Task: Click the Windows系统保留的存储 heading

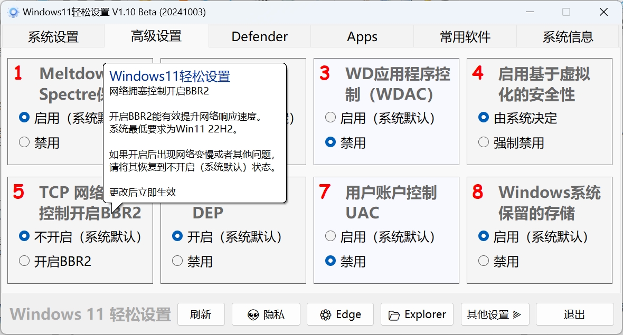Action: point(550,203)
